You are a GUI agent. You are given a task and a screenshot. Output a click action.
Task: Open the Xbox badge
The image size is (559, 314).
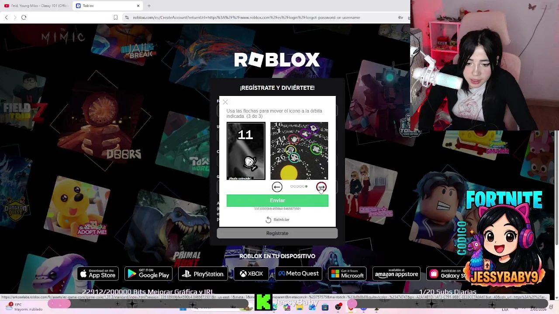pyautogui.click(x=251, y=274)
